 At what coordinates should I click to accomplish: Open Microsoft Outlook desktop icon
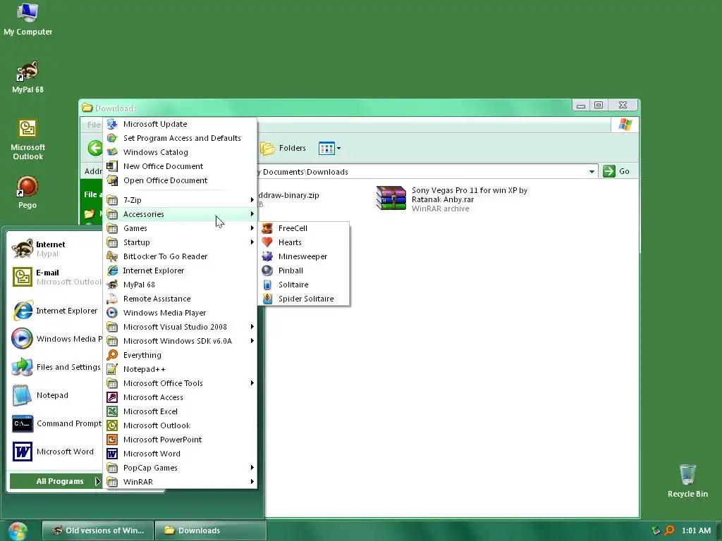[27, 139]
